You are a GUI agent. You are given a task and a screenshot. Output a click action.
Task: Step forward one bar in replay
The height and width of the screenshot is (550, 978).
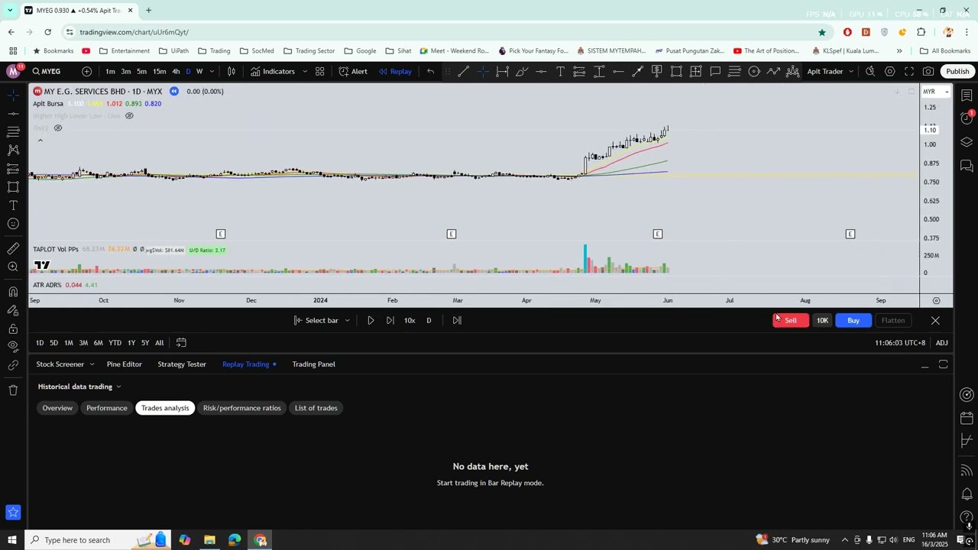coord(390,320)
